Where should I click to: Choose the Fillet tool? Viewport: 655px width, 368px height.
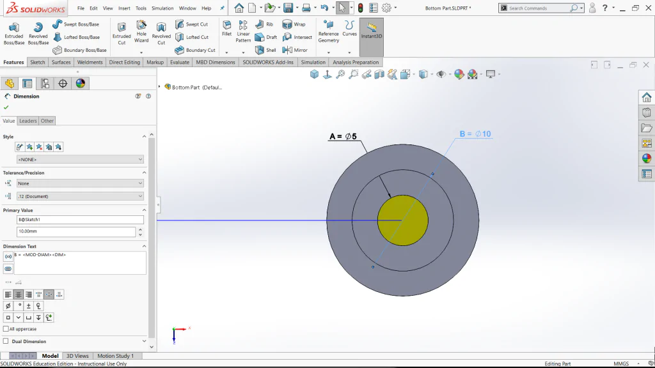pos(227,28)
